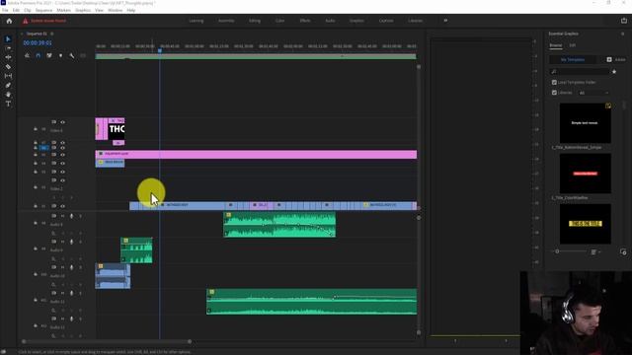Viewport: 632px width, 355px height.
Task: Toggle sync lock on Audio 10 track
Action: pos(53,267)
